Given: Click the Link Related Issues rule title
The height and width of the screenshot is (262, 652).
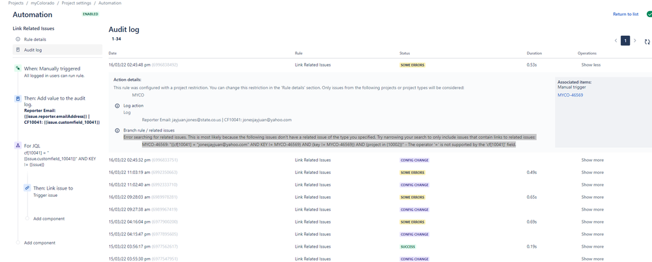Looking at the screenshot, I should tap(34, 28).
